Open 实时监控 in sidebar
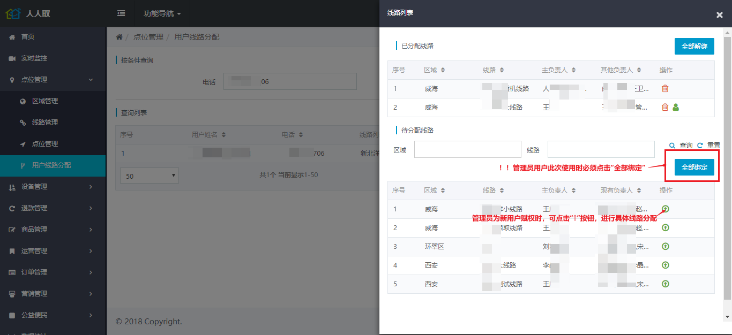Viewport: 732px width, 335px height. [54, 58]
